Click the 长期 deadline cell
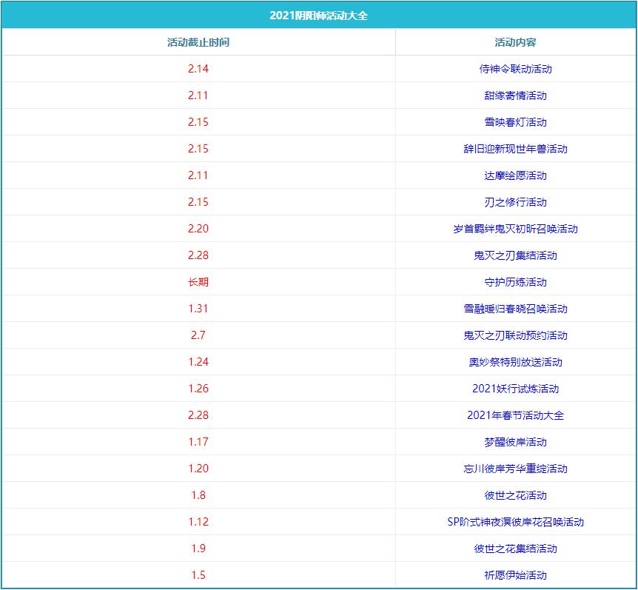Image resolution: width=638 pixels, height=590 pixels. (x=198, y=282)
